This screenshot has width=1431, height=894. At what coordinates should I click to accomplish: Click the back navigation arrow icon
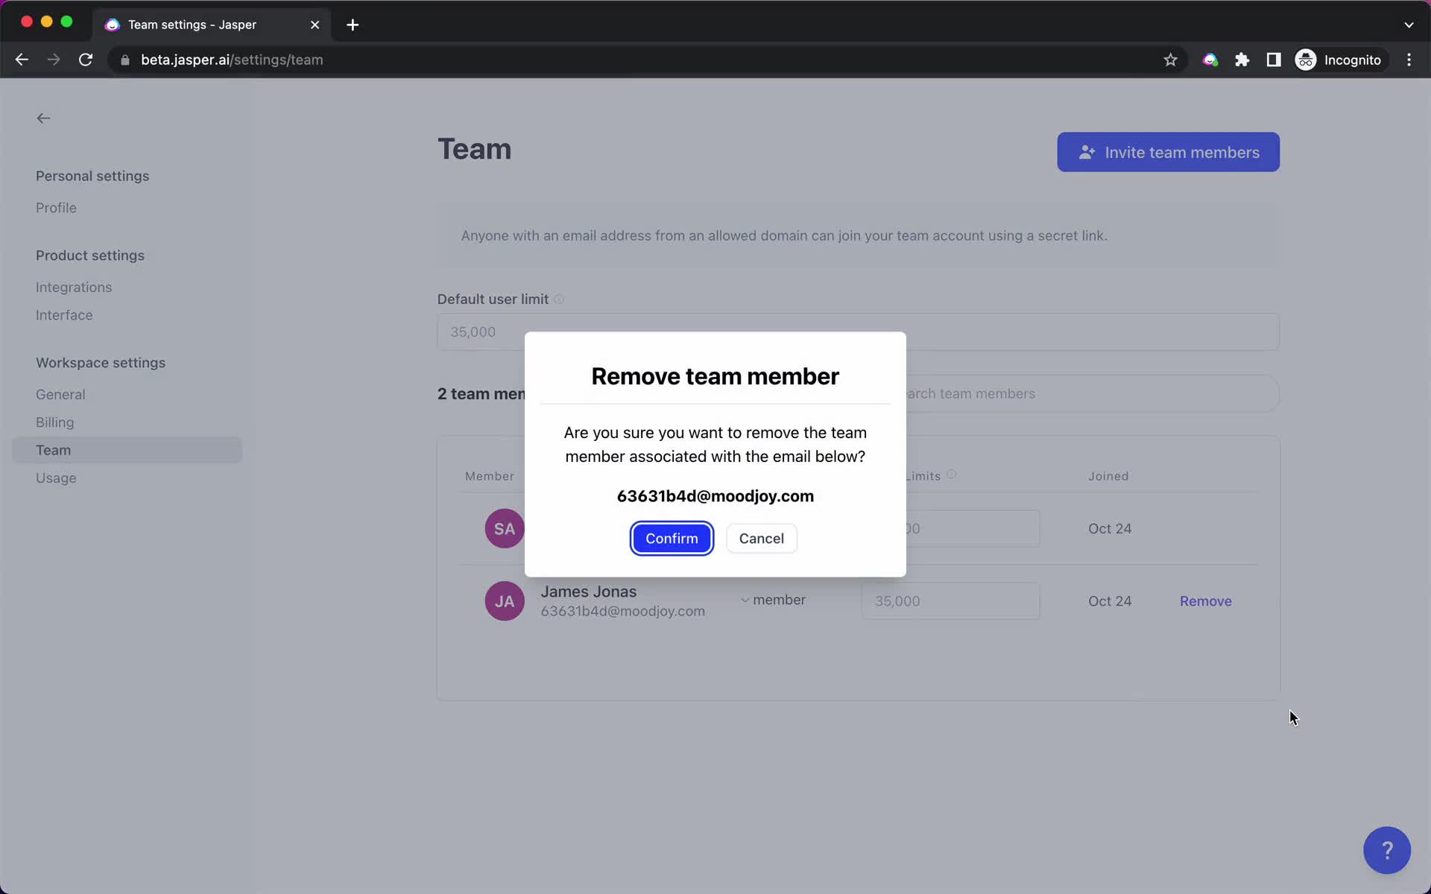(42, 118)
